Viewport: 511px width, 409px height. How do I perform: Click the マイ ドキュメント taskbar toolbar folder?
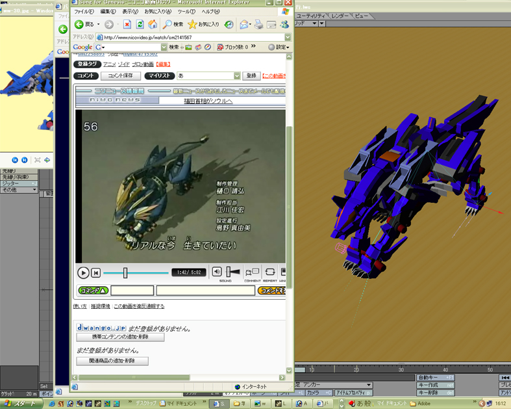tap(179, 404)
